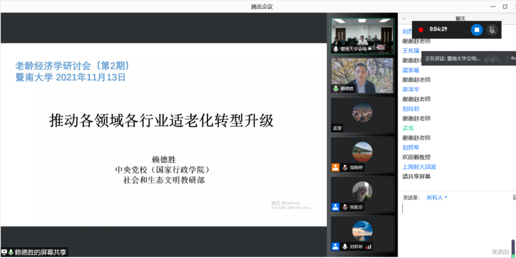Click screen share icon at bottom-left

coord(4,252)
